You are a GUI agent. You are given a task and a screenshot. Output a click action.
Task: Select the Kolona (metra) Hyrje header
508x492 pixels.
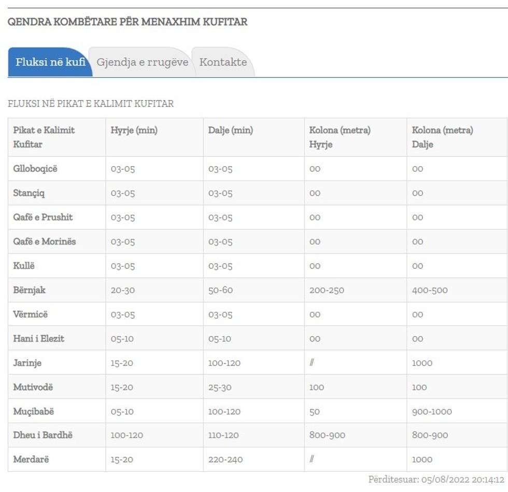[x=340, y=137]
